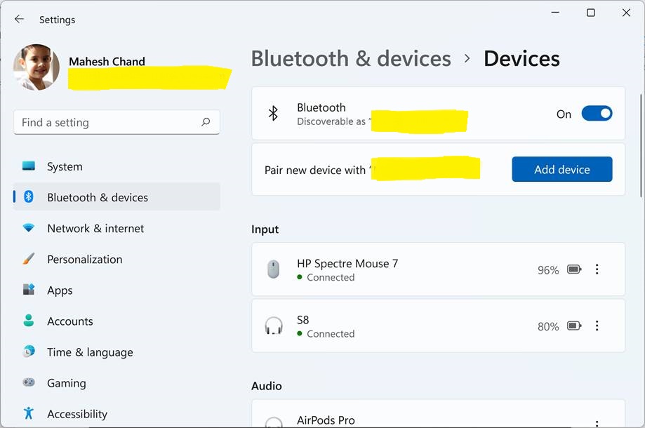Viewport: 645px width, 428px height.
Task: Click the Network & internet globe icon
Action: (28, 228)
